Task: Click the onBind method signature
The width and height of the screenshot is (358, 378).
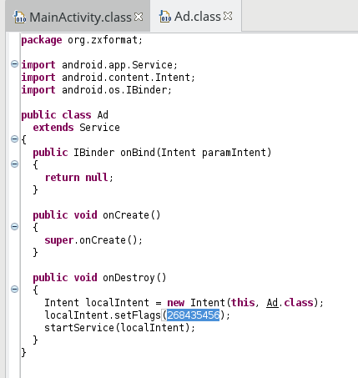Action: (152, 153)
